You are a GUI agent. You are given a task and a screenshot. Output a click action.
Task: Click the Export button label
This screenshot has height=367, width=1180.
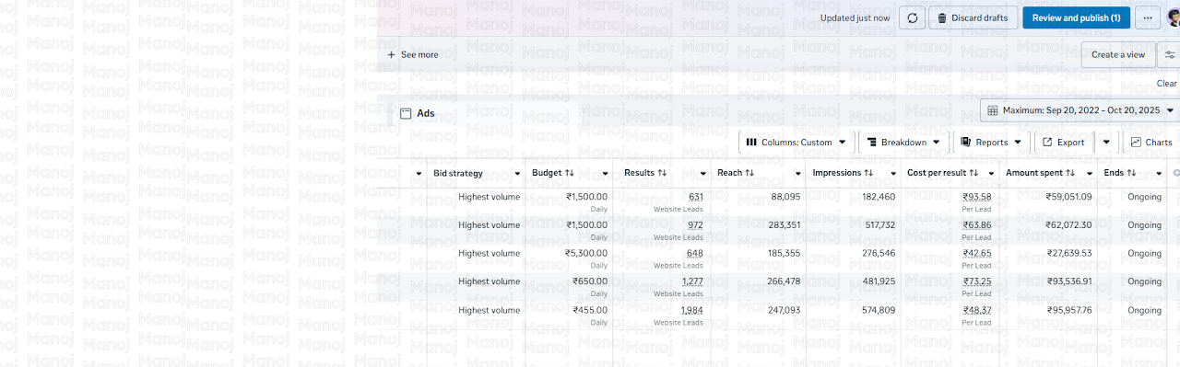pos(1070,143)
